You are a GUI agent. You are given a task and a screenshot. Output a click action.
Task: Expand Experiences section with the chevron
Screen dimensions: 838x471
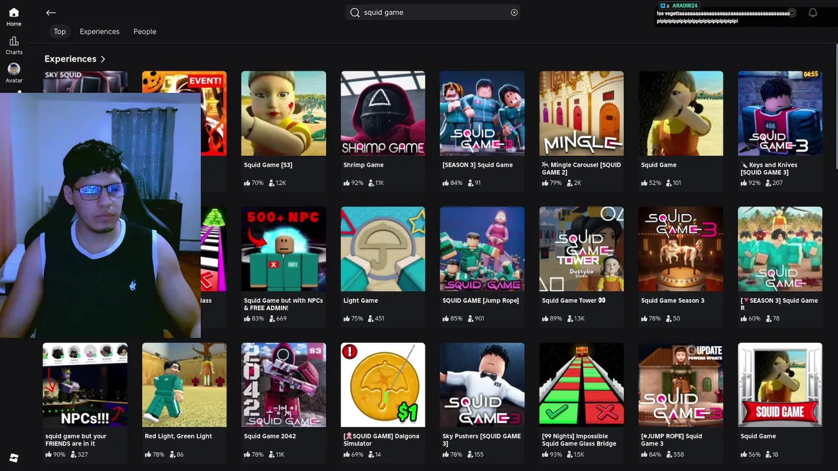[103, 59]
